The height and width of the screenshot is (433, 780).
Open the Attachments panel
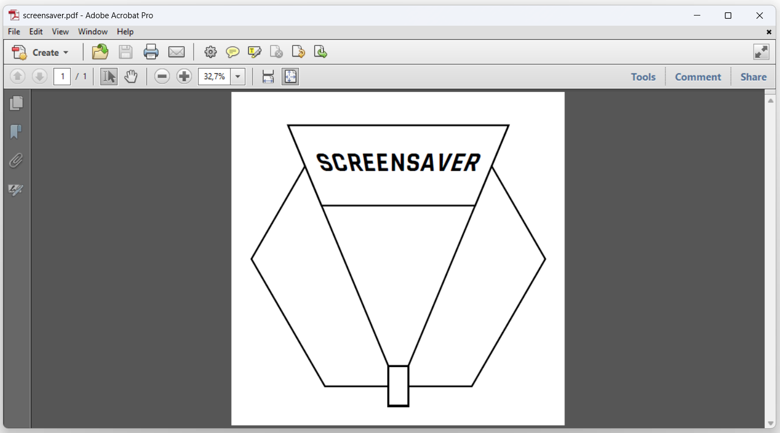click(16, 161)
